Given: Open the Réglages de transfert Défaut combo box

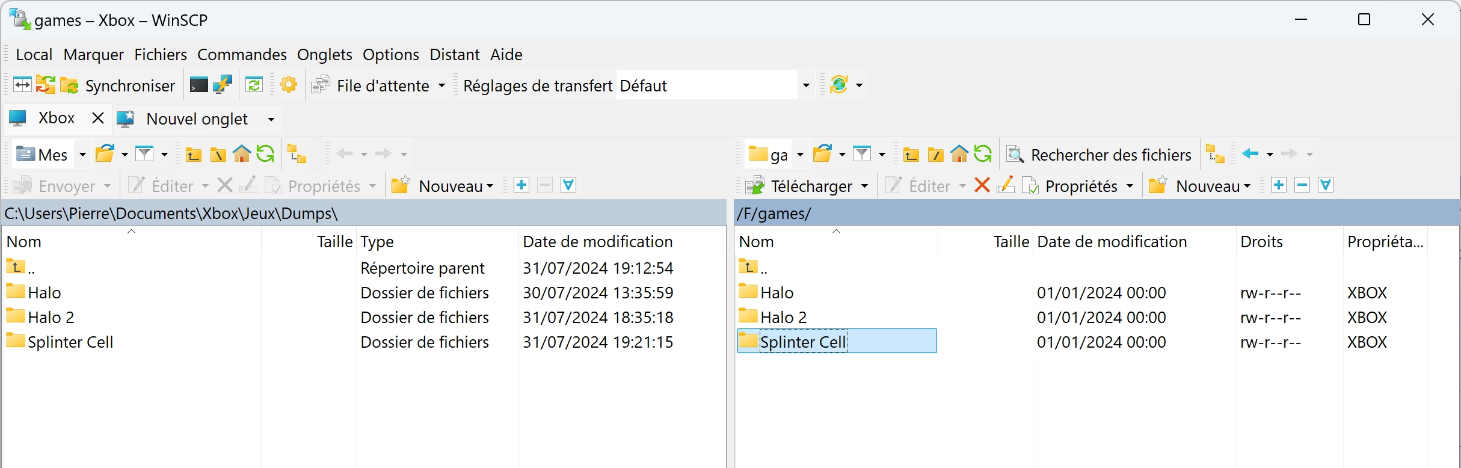Looking at the screenshot, I should 716,85.
